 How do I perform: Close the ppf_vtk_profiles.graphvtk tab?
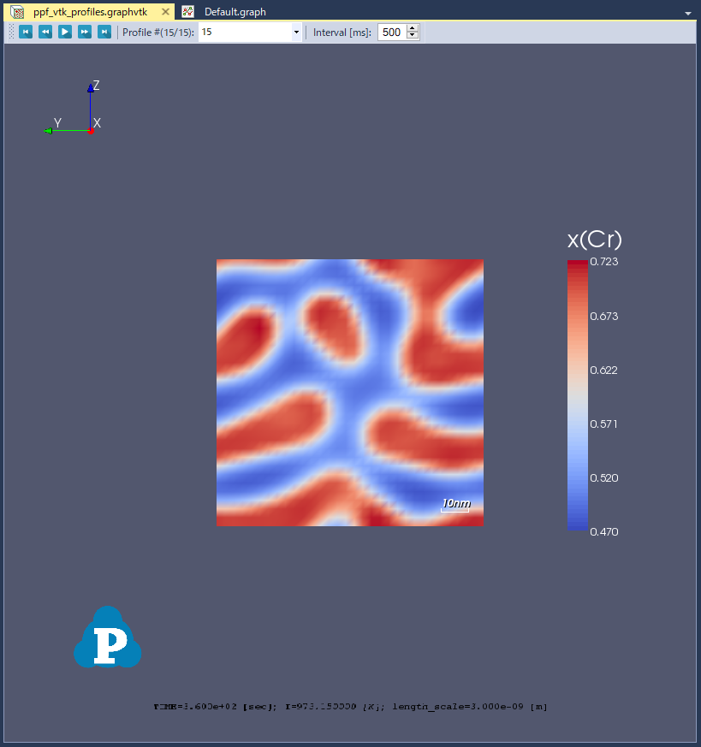[x=166, y=12]
